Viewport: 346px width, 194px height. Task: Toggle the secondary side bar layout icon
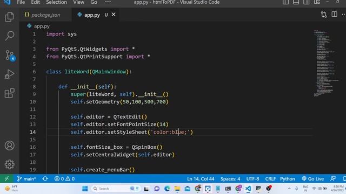pos(307,2)
